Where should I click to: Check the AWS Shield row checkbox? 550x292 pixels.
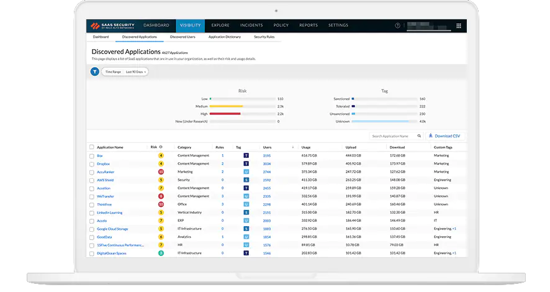(91, 180)
